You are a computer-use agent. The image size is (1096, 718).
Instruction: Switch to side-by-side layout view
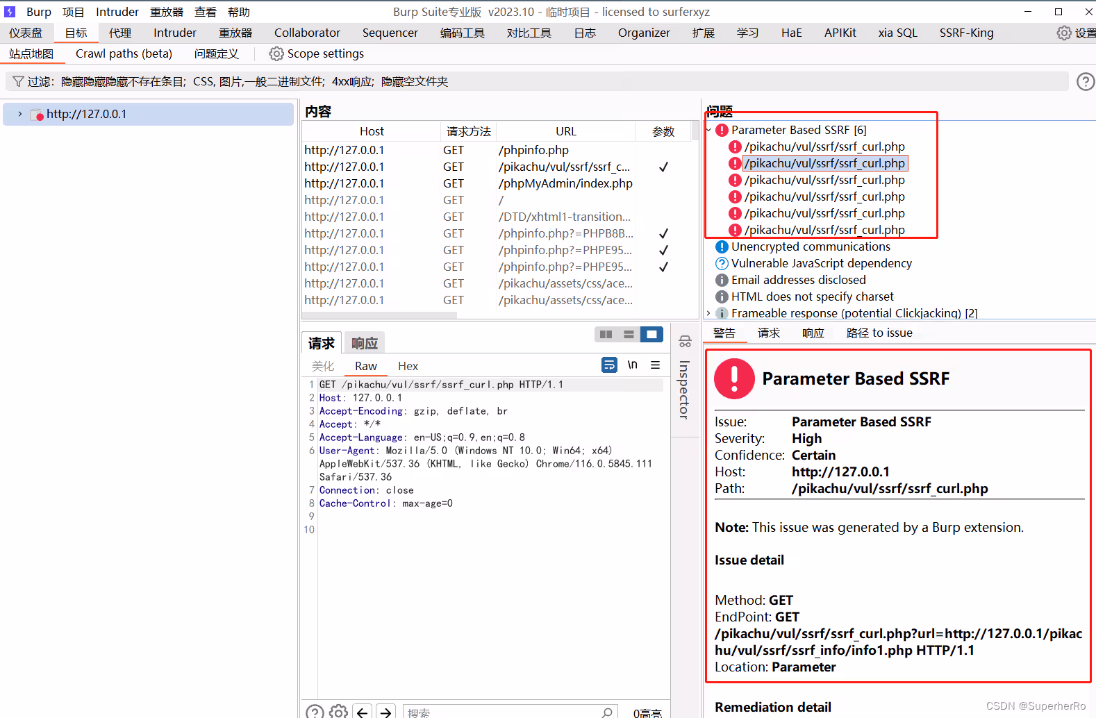(x=606, y=335)
